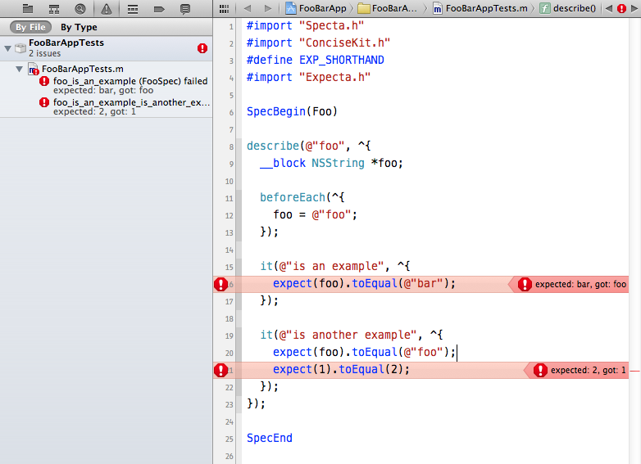Click SpecEnd on line 25
Viewport: 641px width, 464px height.
pyautogui.click(x=270, y=439)
